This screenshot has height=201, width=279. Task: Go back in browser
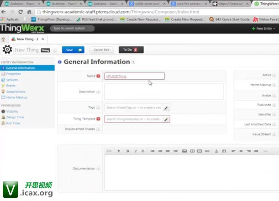tap(3, 12)
